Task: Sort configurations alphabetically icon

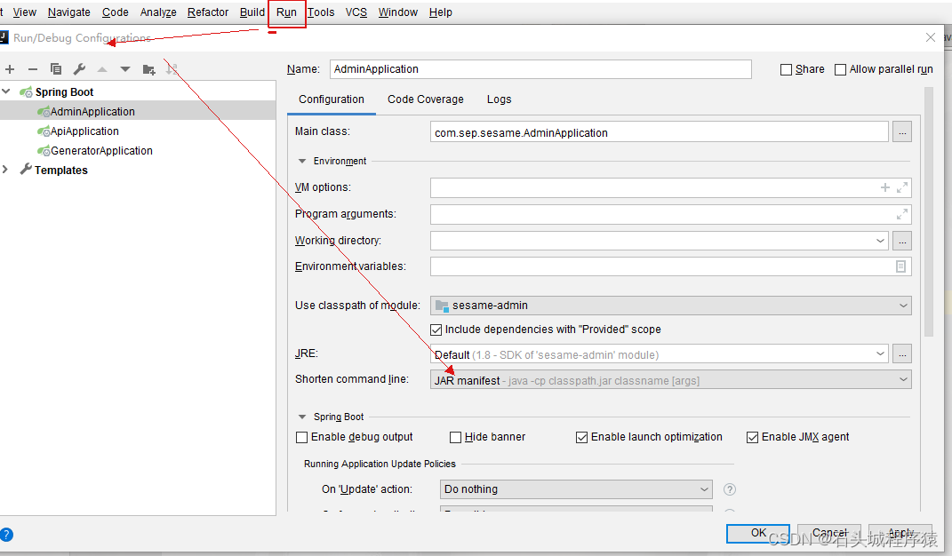Action: point(172,68)
